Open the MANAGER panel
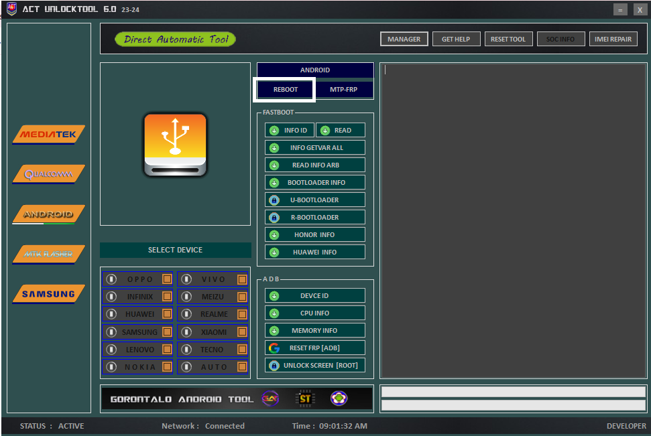Screen dimensions: 651x436 point(404,39)
